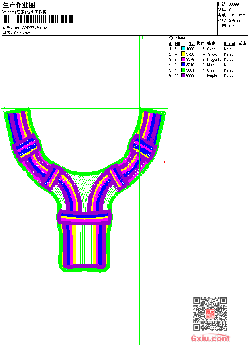This screenshot has height=346, width=249.
Task: Click the scale value 0.50
Action: (233, 26)
